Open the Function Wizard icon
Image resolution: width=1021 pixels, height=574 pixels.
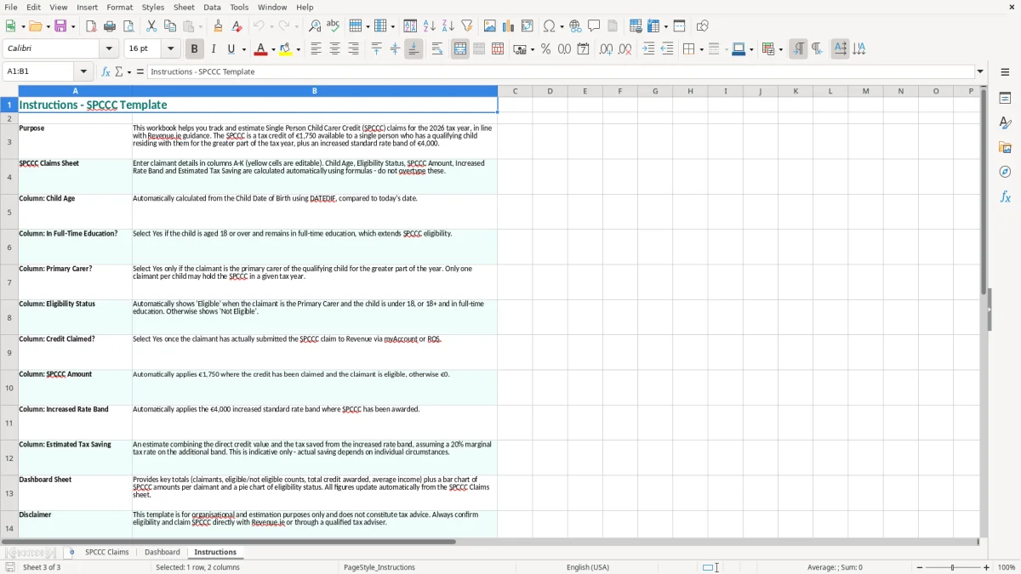click(x=106, y=71)
